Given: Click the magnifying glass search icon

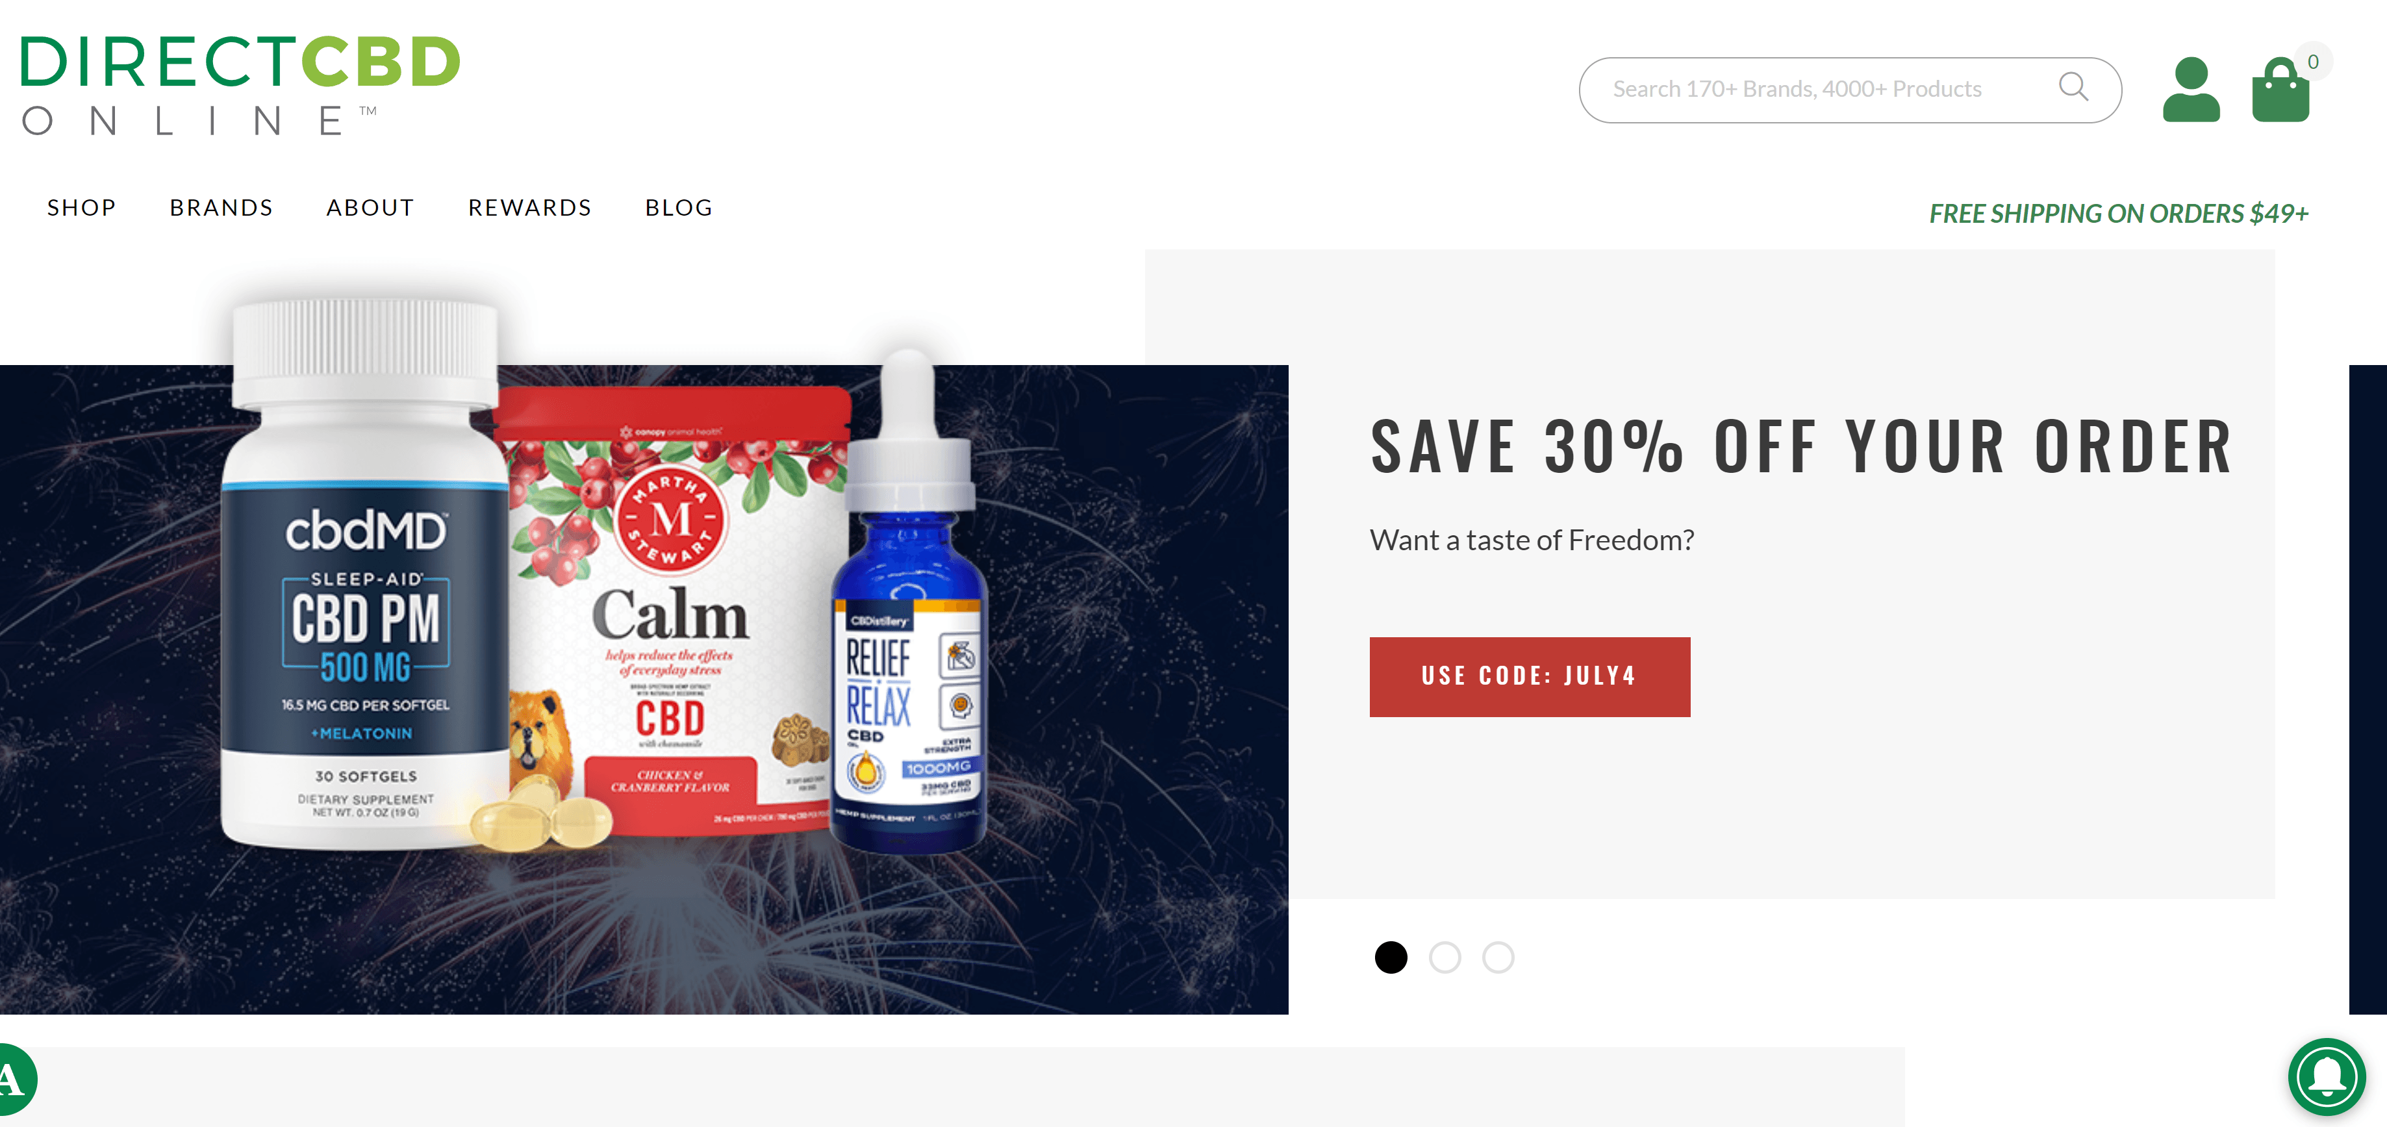Looking at the screenshot, I should pyautogui.click(x=2073, y=87).
